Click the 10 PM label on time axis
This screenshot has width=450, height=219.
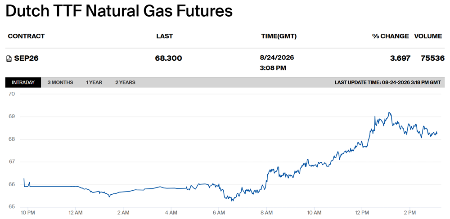click(28, 213)
